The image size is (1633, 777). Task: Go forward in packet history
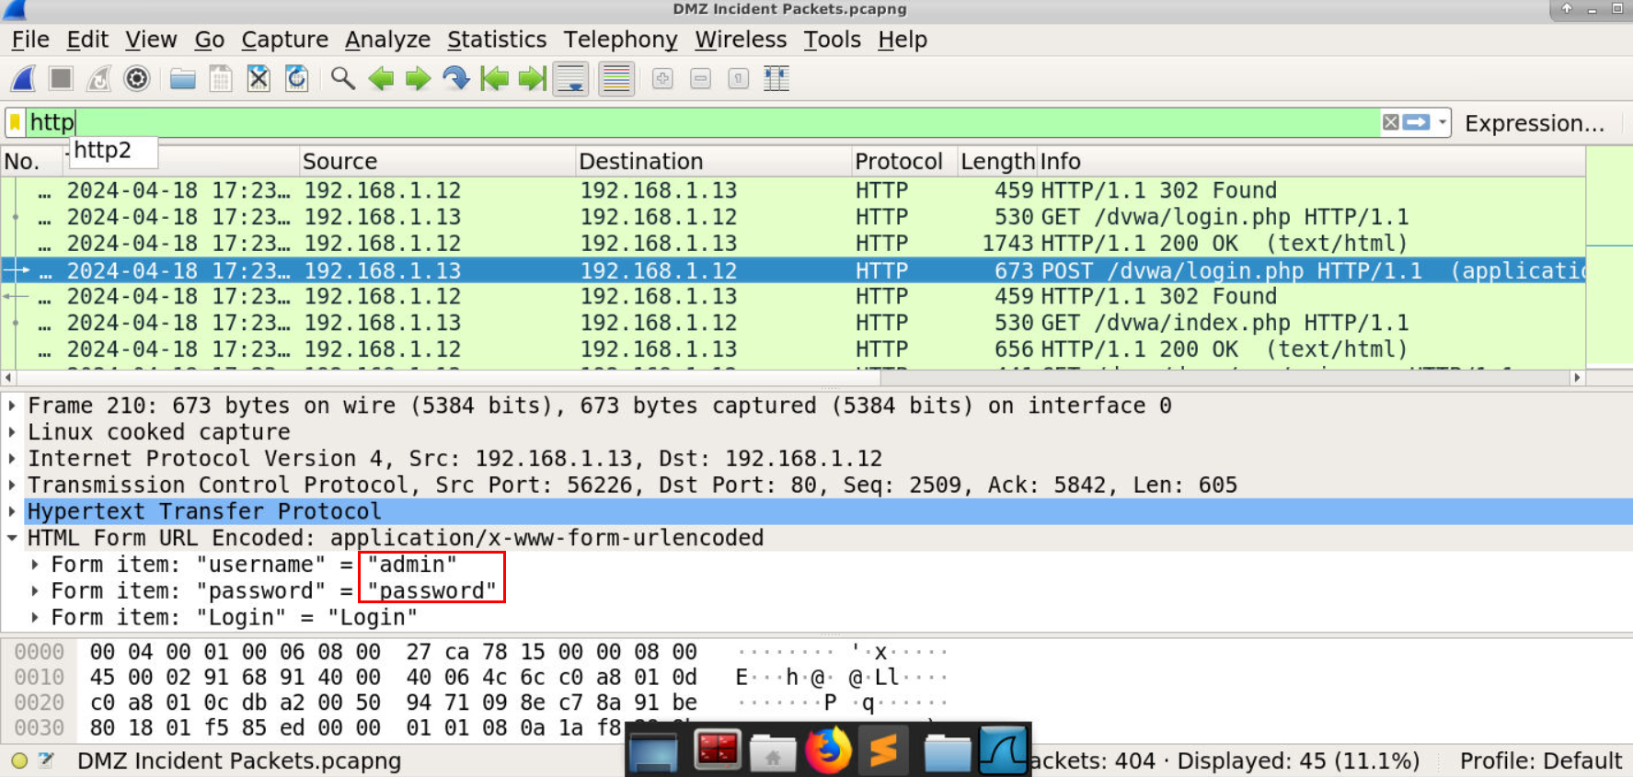tap(419, 79)
